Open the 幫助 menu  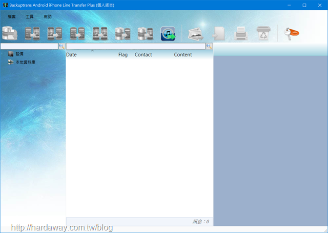(48, 16)
